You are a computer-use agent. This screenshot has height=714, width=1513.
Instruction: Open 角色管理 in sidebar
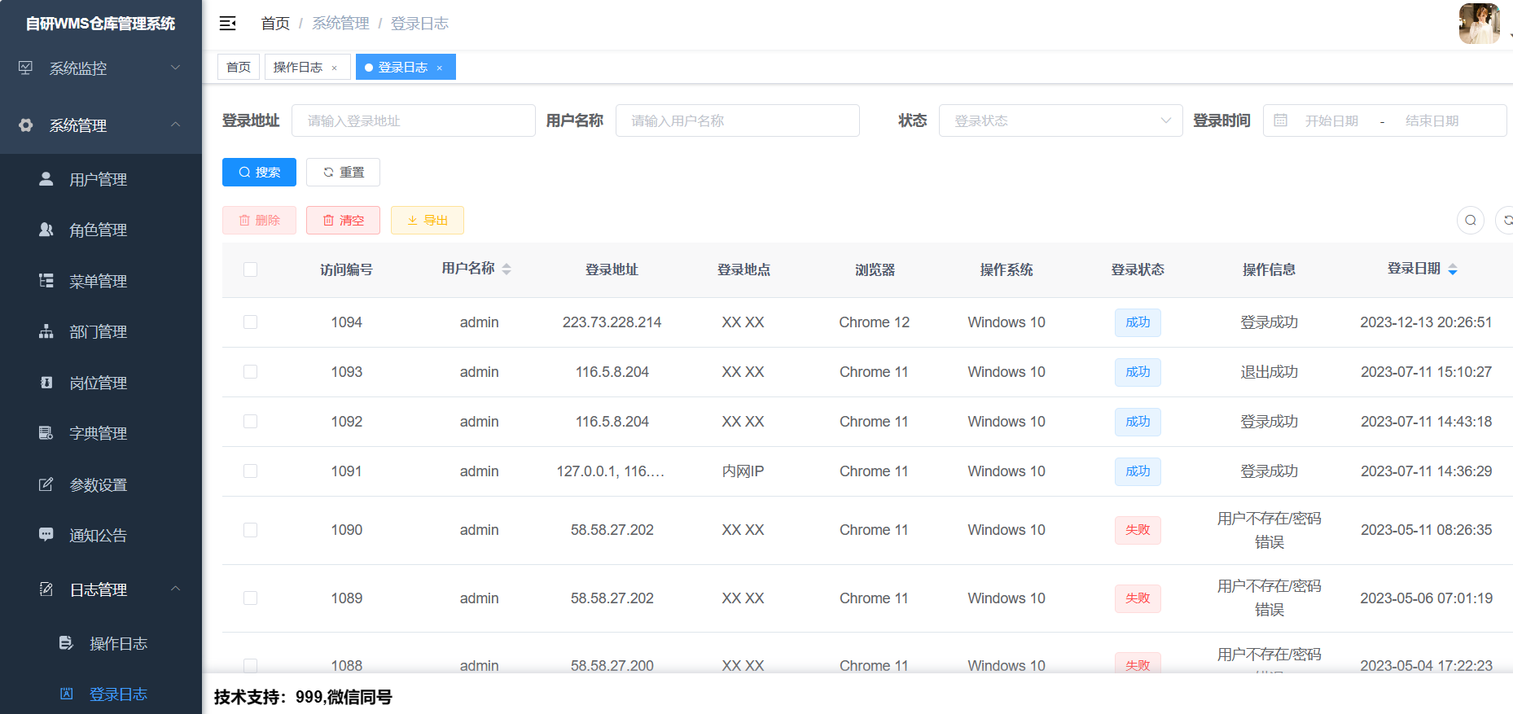click(x=101, y=230)
